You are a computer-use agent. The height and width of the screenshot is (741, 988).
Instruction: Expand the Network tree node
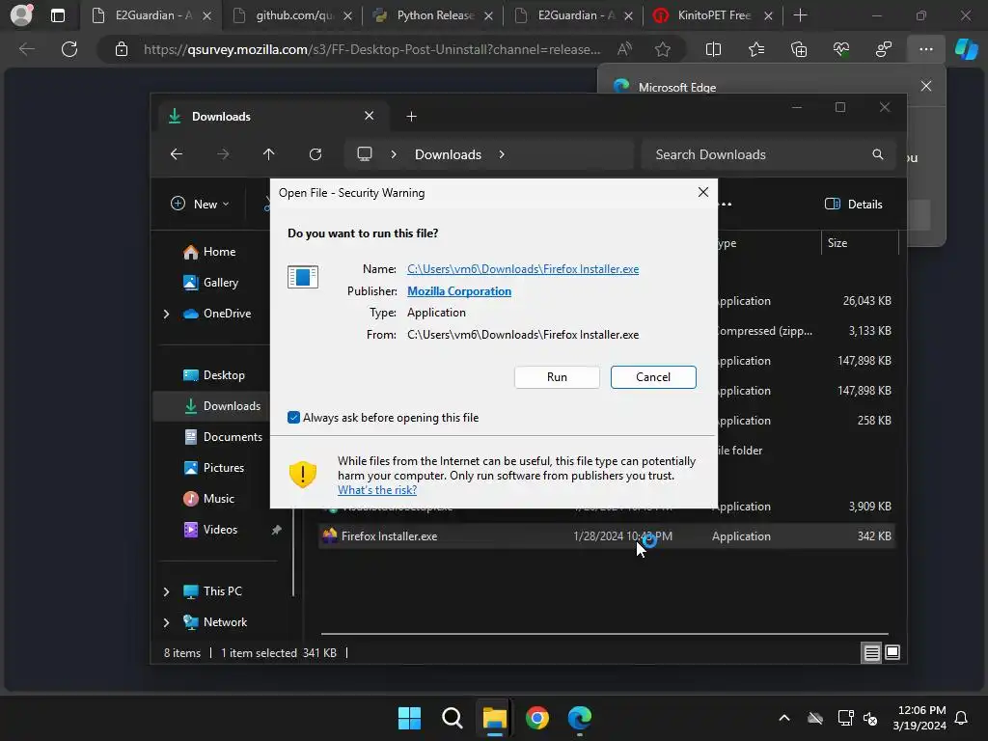point(166,622)
